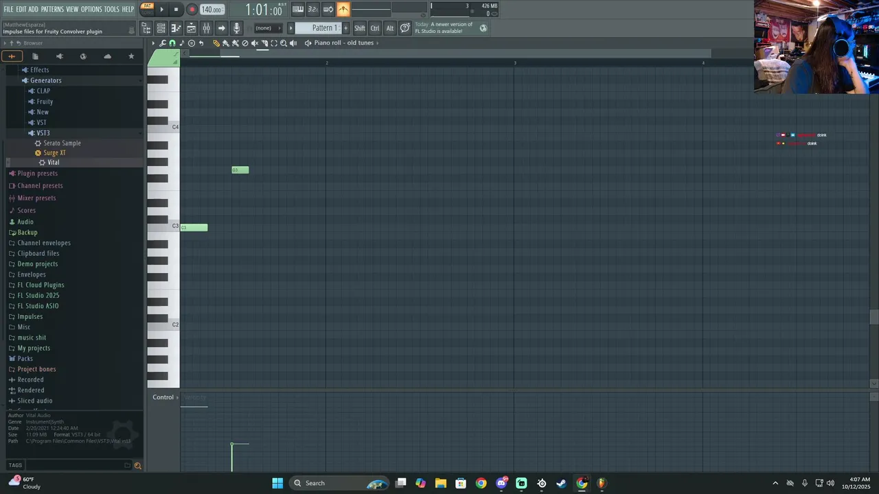
Task: Switch to Cloud browser tab
Action: pos(107,56)
